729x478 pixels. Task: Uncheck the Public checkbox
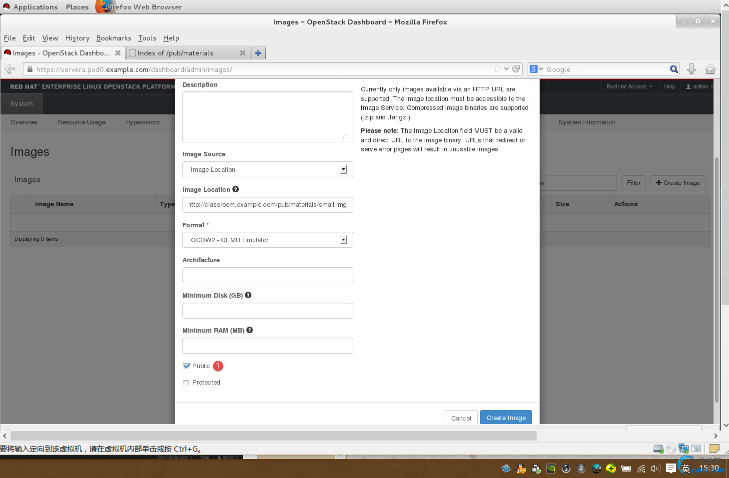coord(186,366)
